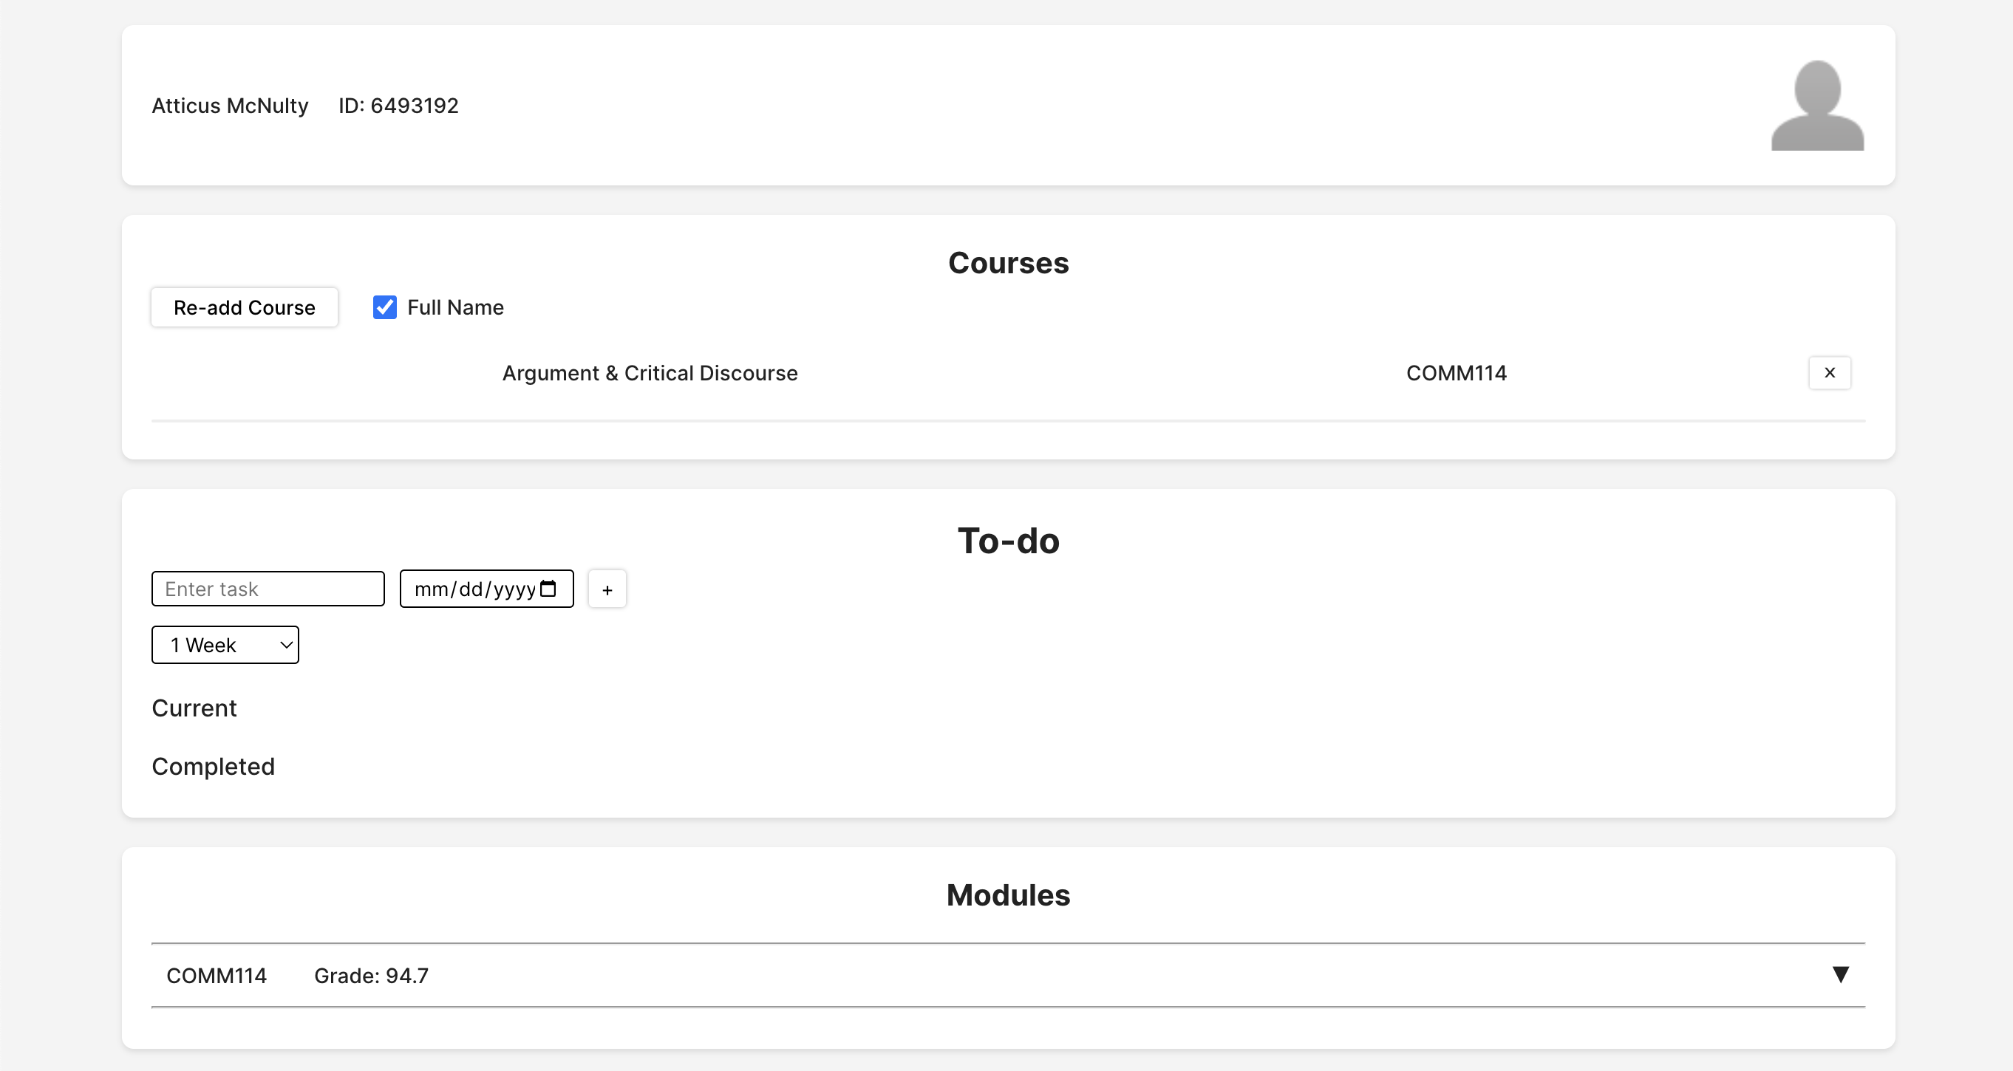Image resolution: width=2013 pixels, height=1071 pixels.
Task: Click the Modules heading
Action: pyautogui.click(x=1008, y=894)
